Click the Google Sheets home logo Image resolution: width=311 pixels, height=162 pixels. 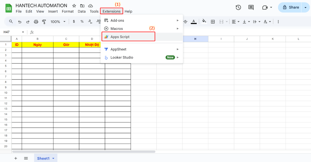(9, 8)
